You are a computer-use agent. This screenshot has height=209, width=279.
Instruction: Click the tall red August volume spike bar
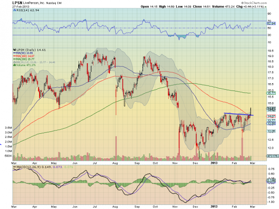[116, 149]
